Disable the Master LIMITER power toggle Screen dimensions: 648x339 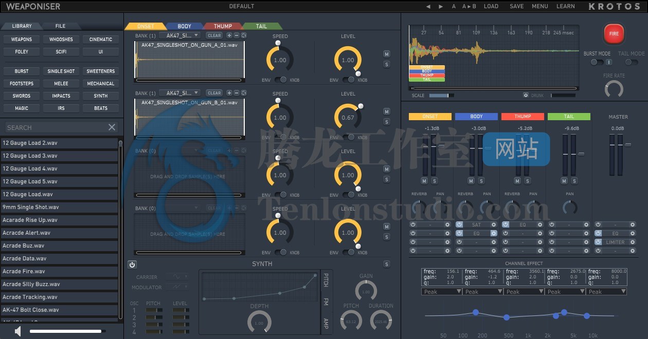598,242
